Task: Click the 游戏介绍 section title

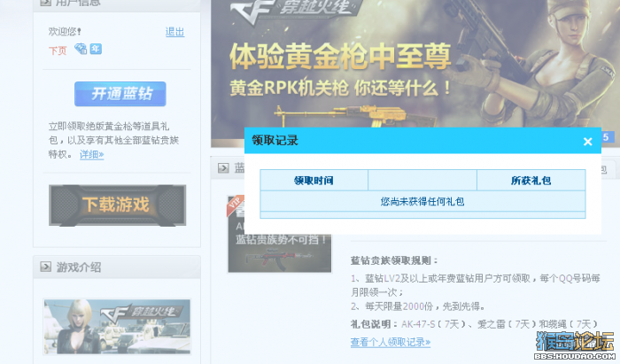Action: 79,267
